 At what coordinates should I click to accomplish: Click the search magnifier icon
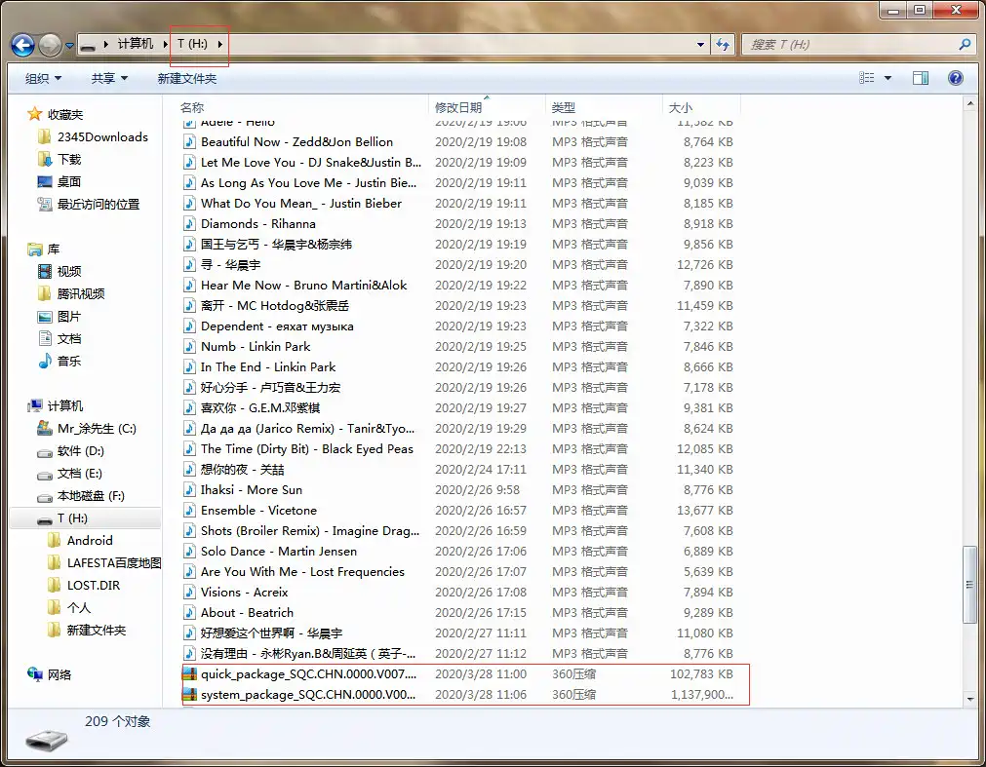[x=965, y=45]
